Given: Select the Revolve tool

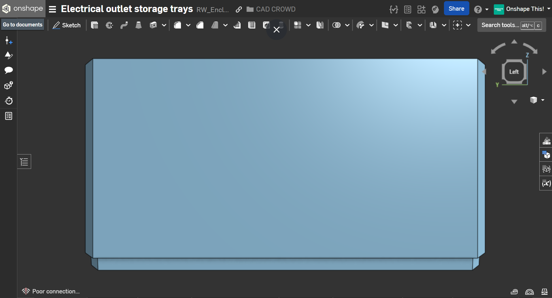Looking at the screenshot, I should click(109, 25).
